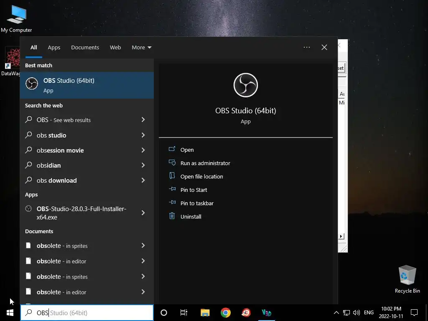This screenshot has width=428, height=321.
Task: Click the active V3D app icon on taskbar
Action: (x=267, y=313)
